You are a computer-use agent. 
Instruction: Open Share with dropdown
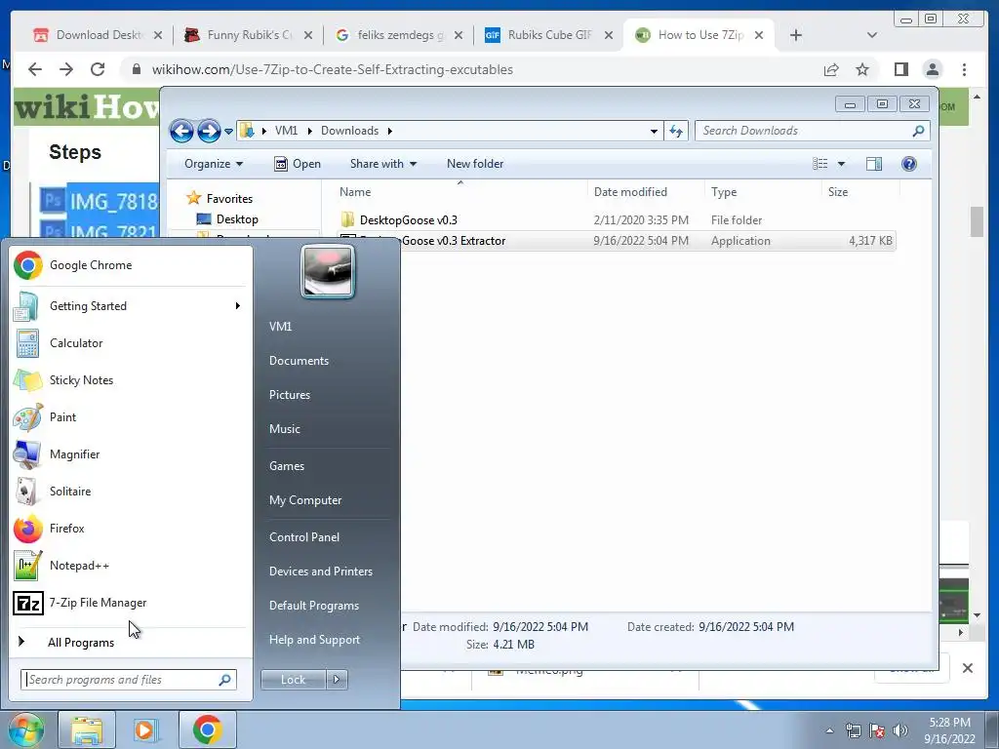tap(382, 164)
